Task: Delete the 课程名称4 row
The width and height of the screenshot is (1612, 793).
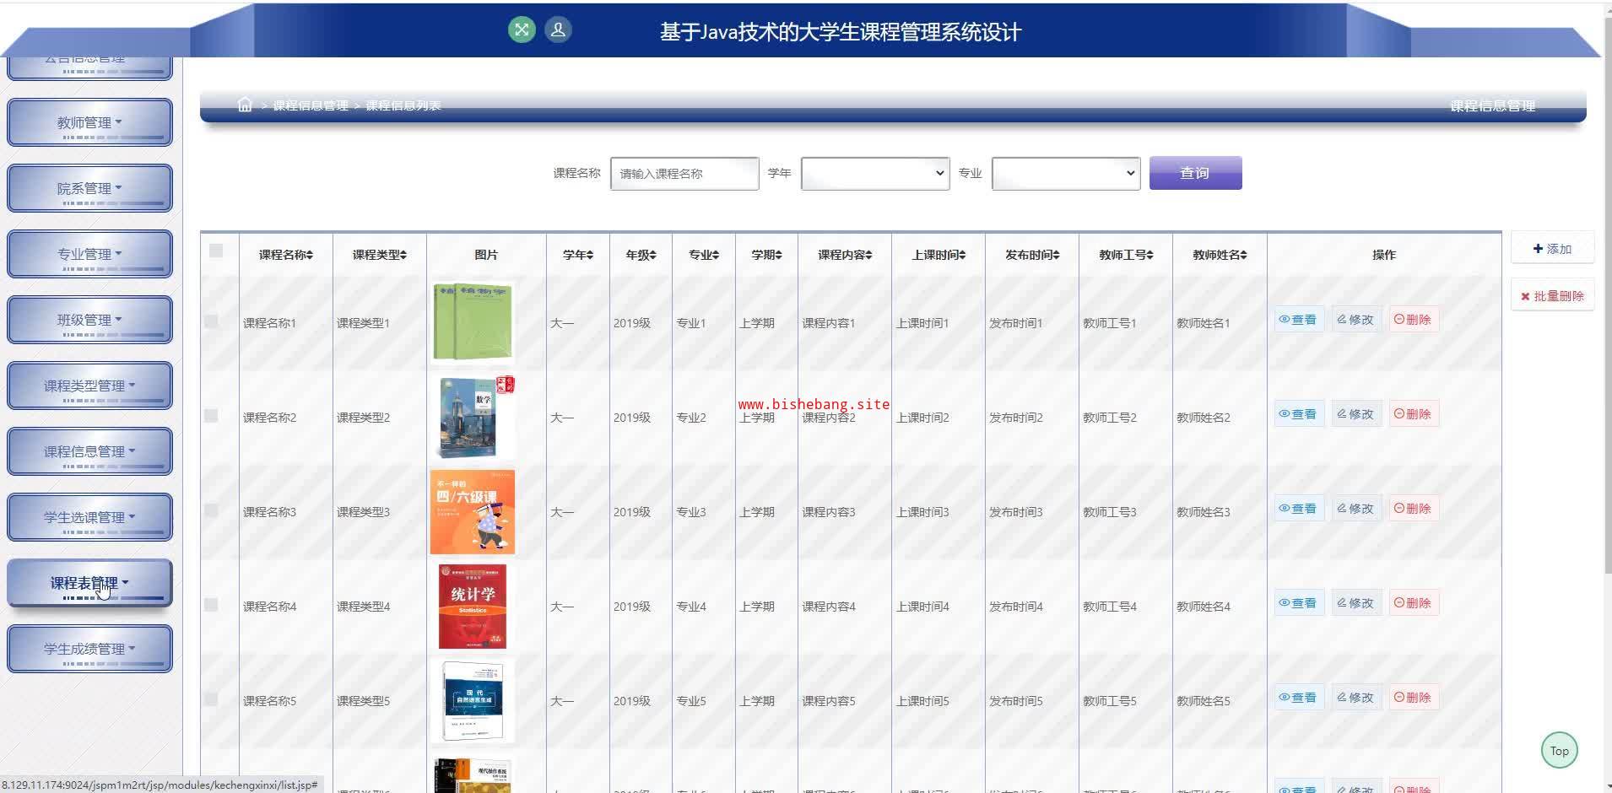Action: (x=1413, y=603)
